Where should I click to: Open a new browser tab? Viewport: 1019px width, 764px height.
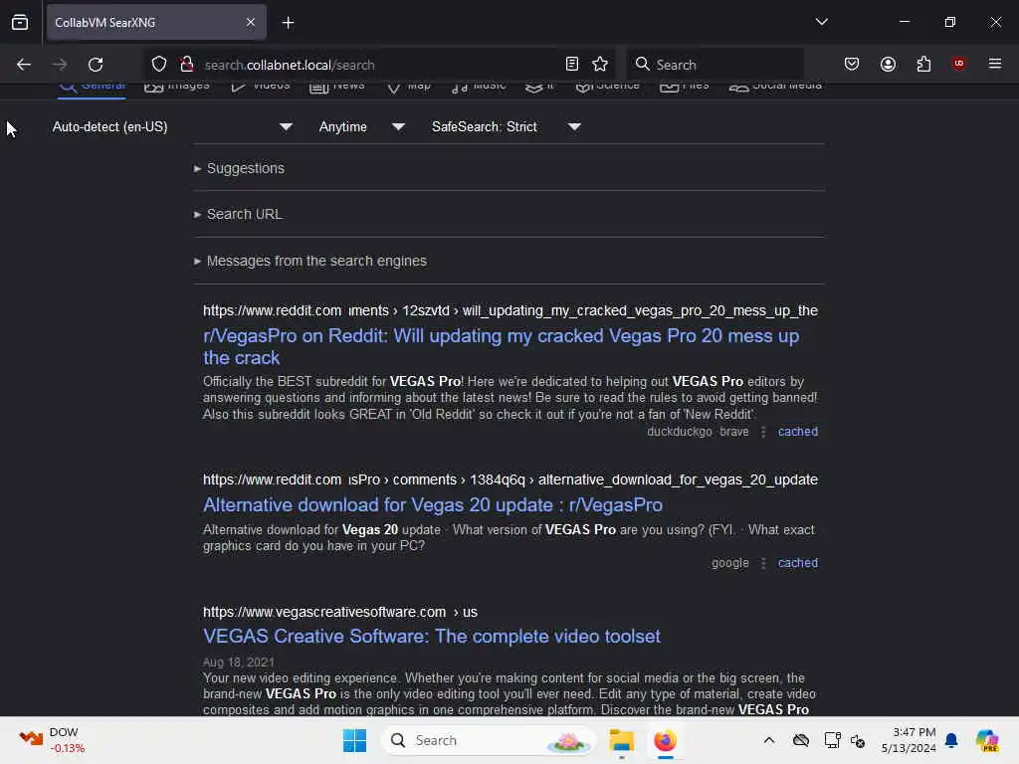point(288,23)
